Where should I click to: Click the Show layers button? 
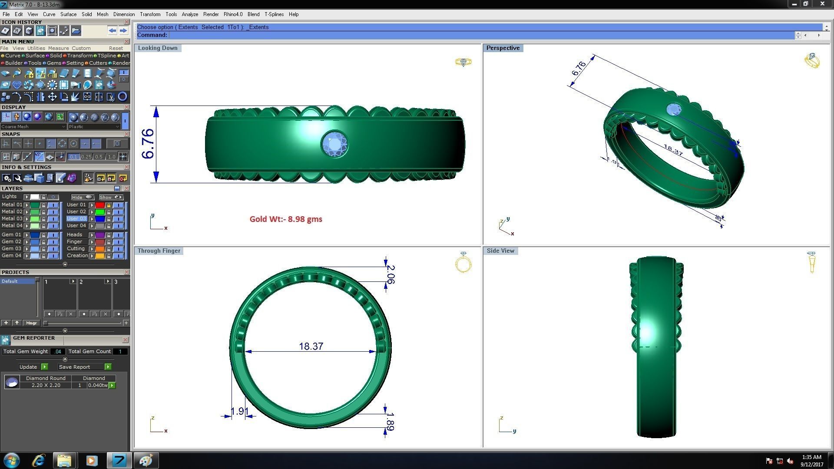tap(111, 197)
